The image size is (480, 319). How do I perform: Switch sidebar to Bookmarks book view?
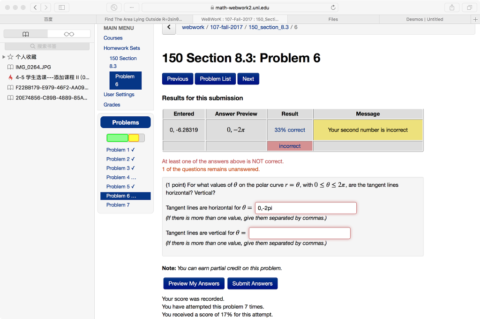point(25,34)
